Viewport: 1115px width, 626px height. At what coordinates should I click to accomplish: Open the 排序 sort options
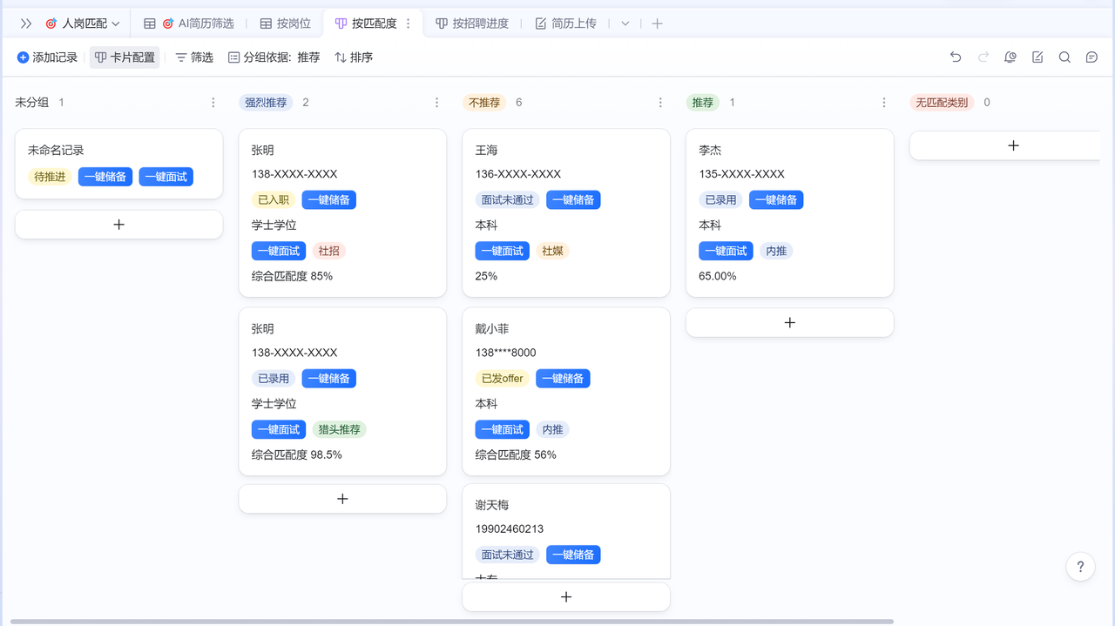[x=354, y=57]
